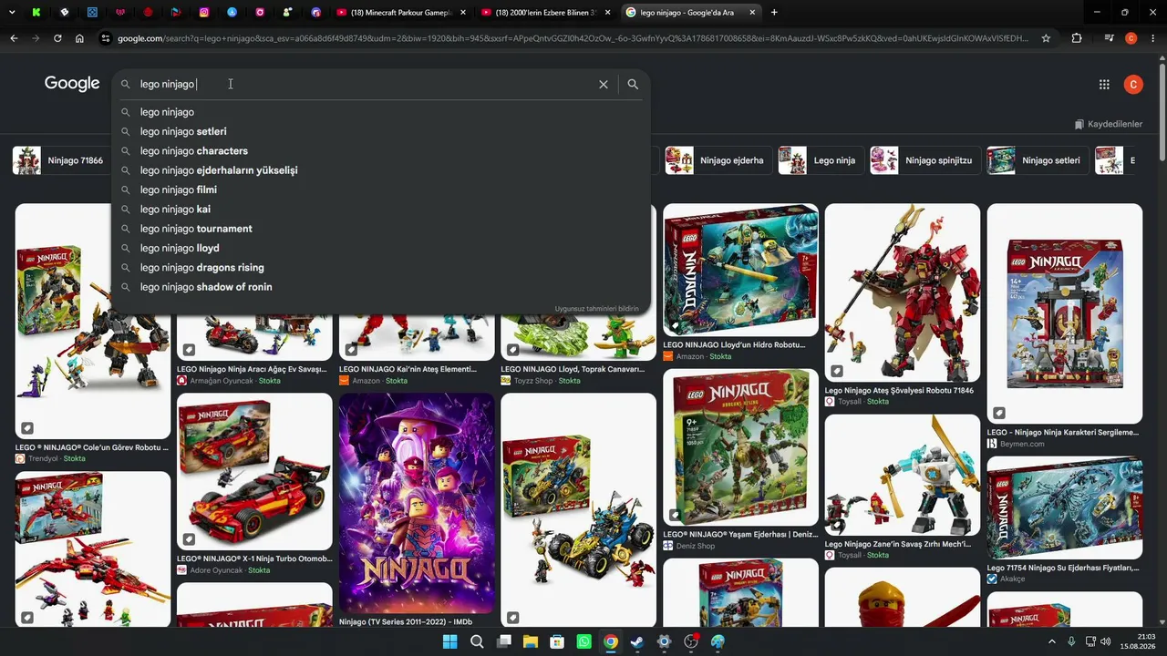Clear the search box with the X icon
This screenshot has height=656, width=1167.
click(x=603, y=84)
